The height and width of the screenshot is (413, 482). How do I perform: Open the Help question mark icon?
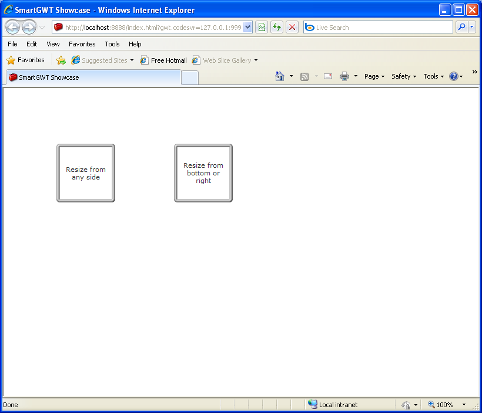point(454,76)
